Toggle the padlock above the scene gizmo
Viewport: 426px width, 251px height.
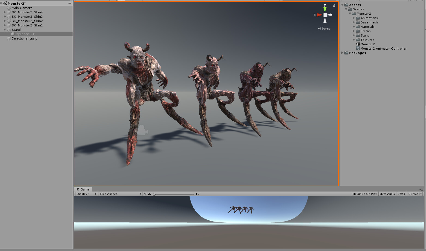pyautogui.click(x=334, y=5)
